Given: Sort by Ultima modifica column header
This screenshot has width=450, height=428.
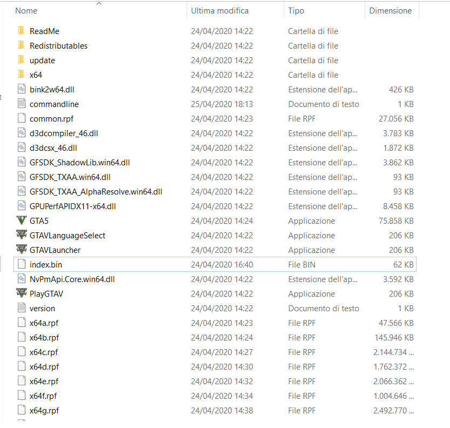Looking at the screenshot, I should 220,11.
